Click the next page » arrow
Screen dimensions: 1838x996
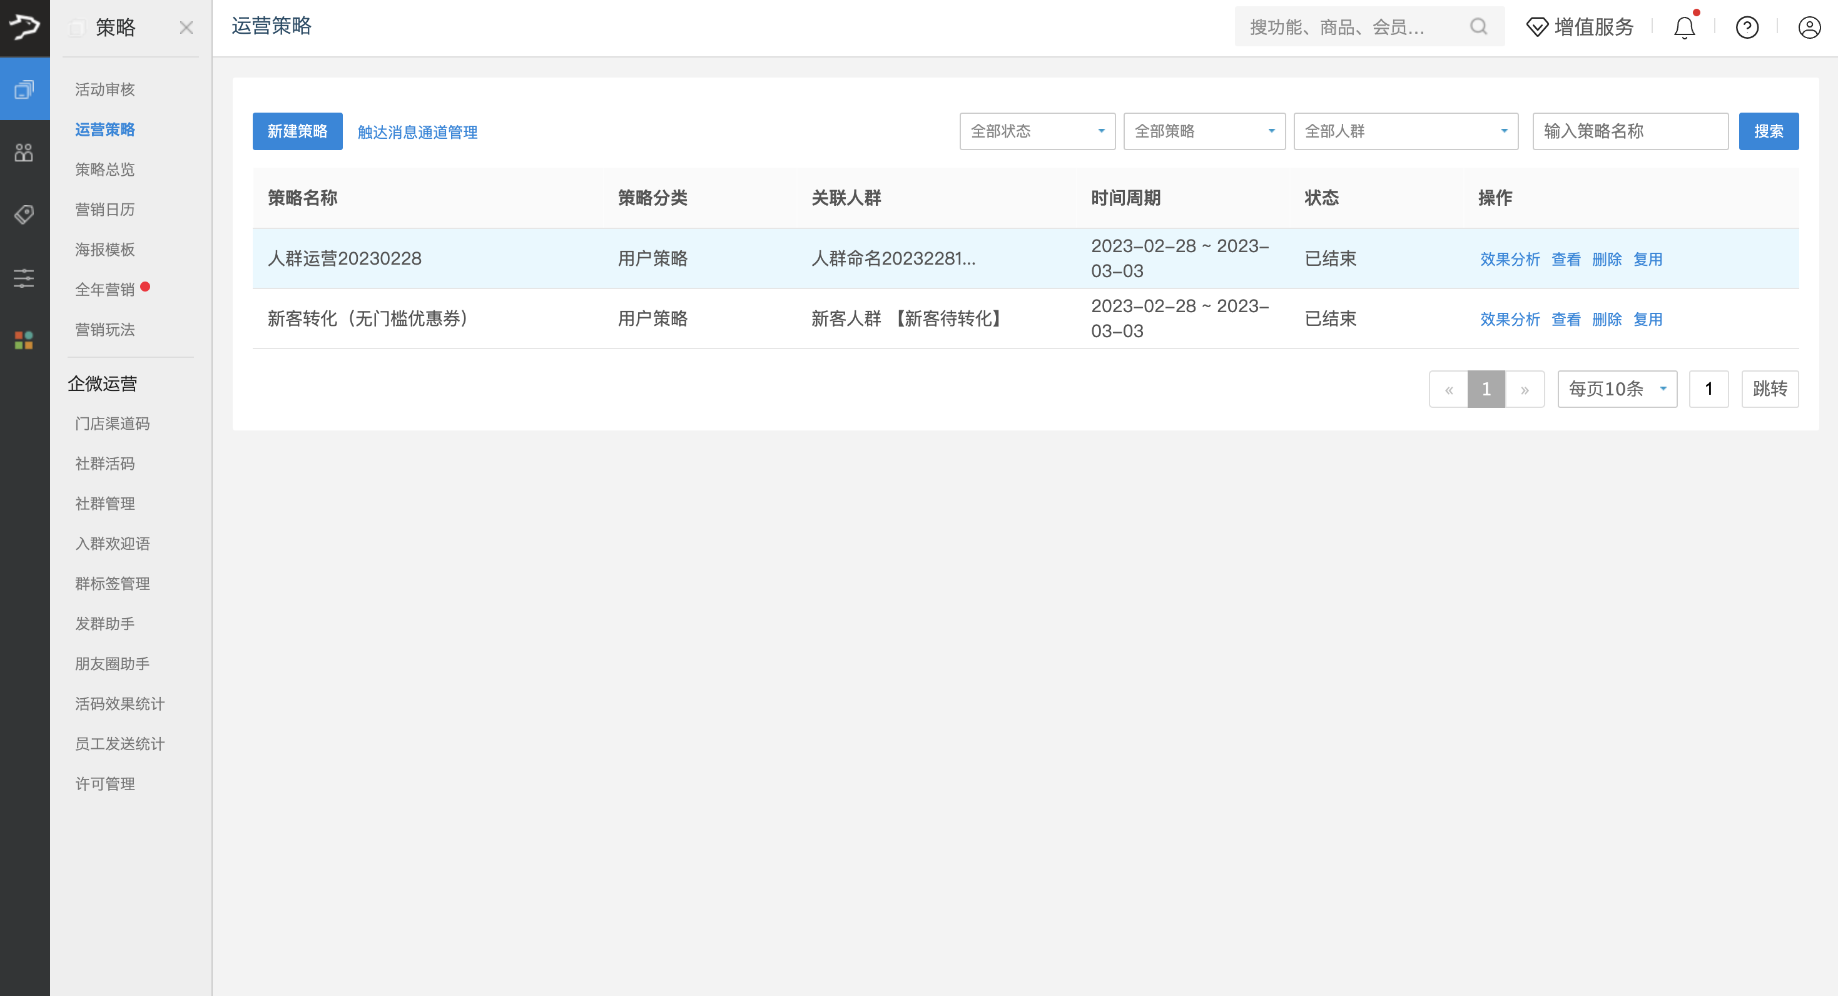(1524, 390)
